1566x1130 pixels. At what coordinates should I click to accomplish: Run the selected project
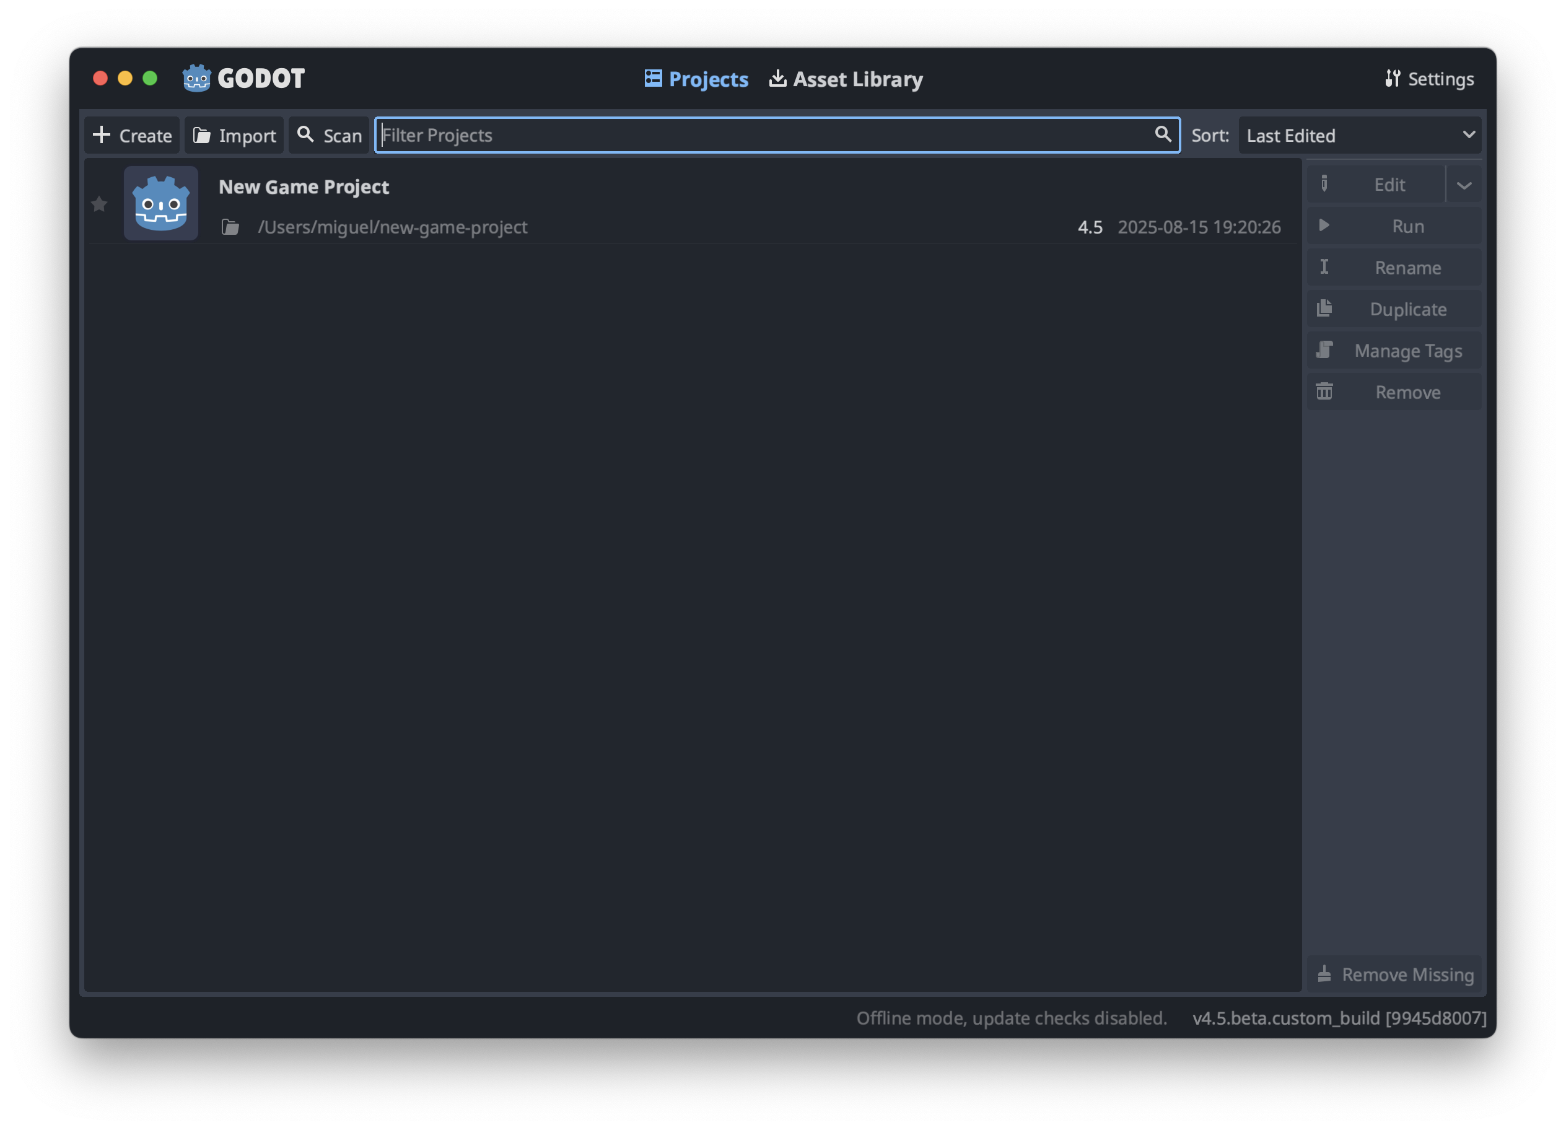click(x=1394, y=226)
